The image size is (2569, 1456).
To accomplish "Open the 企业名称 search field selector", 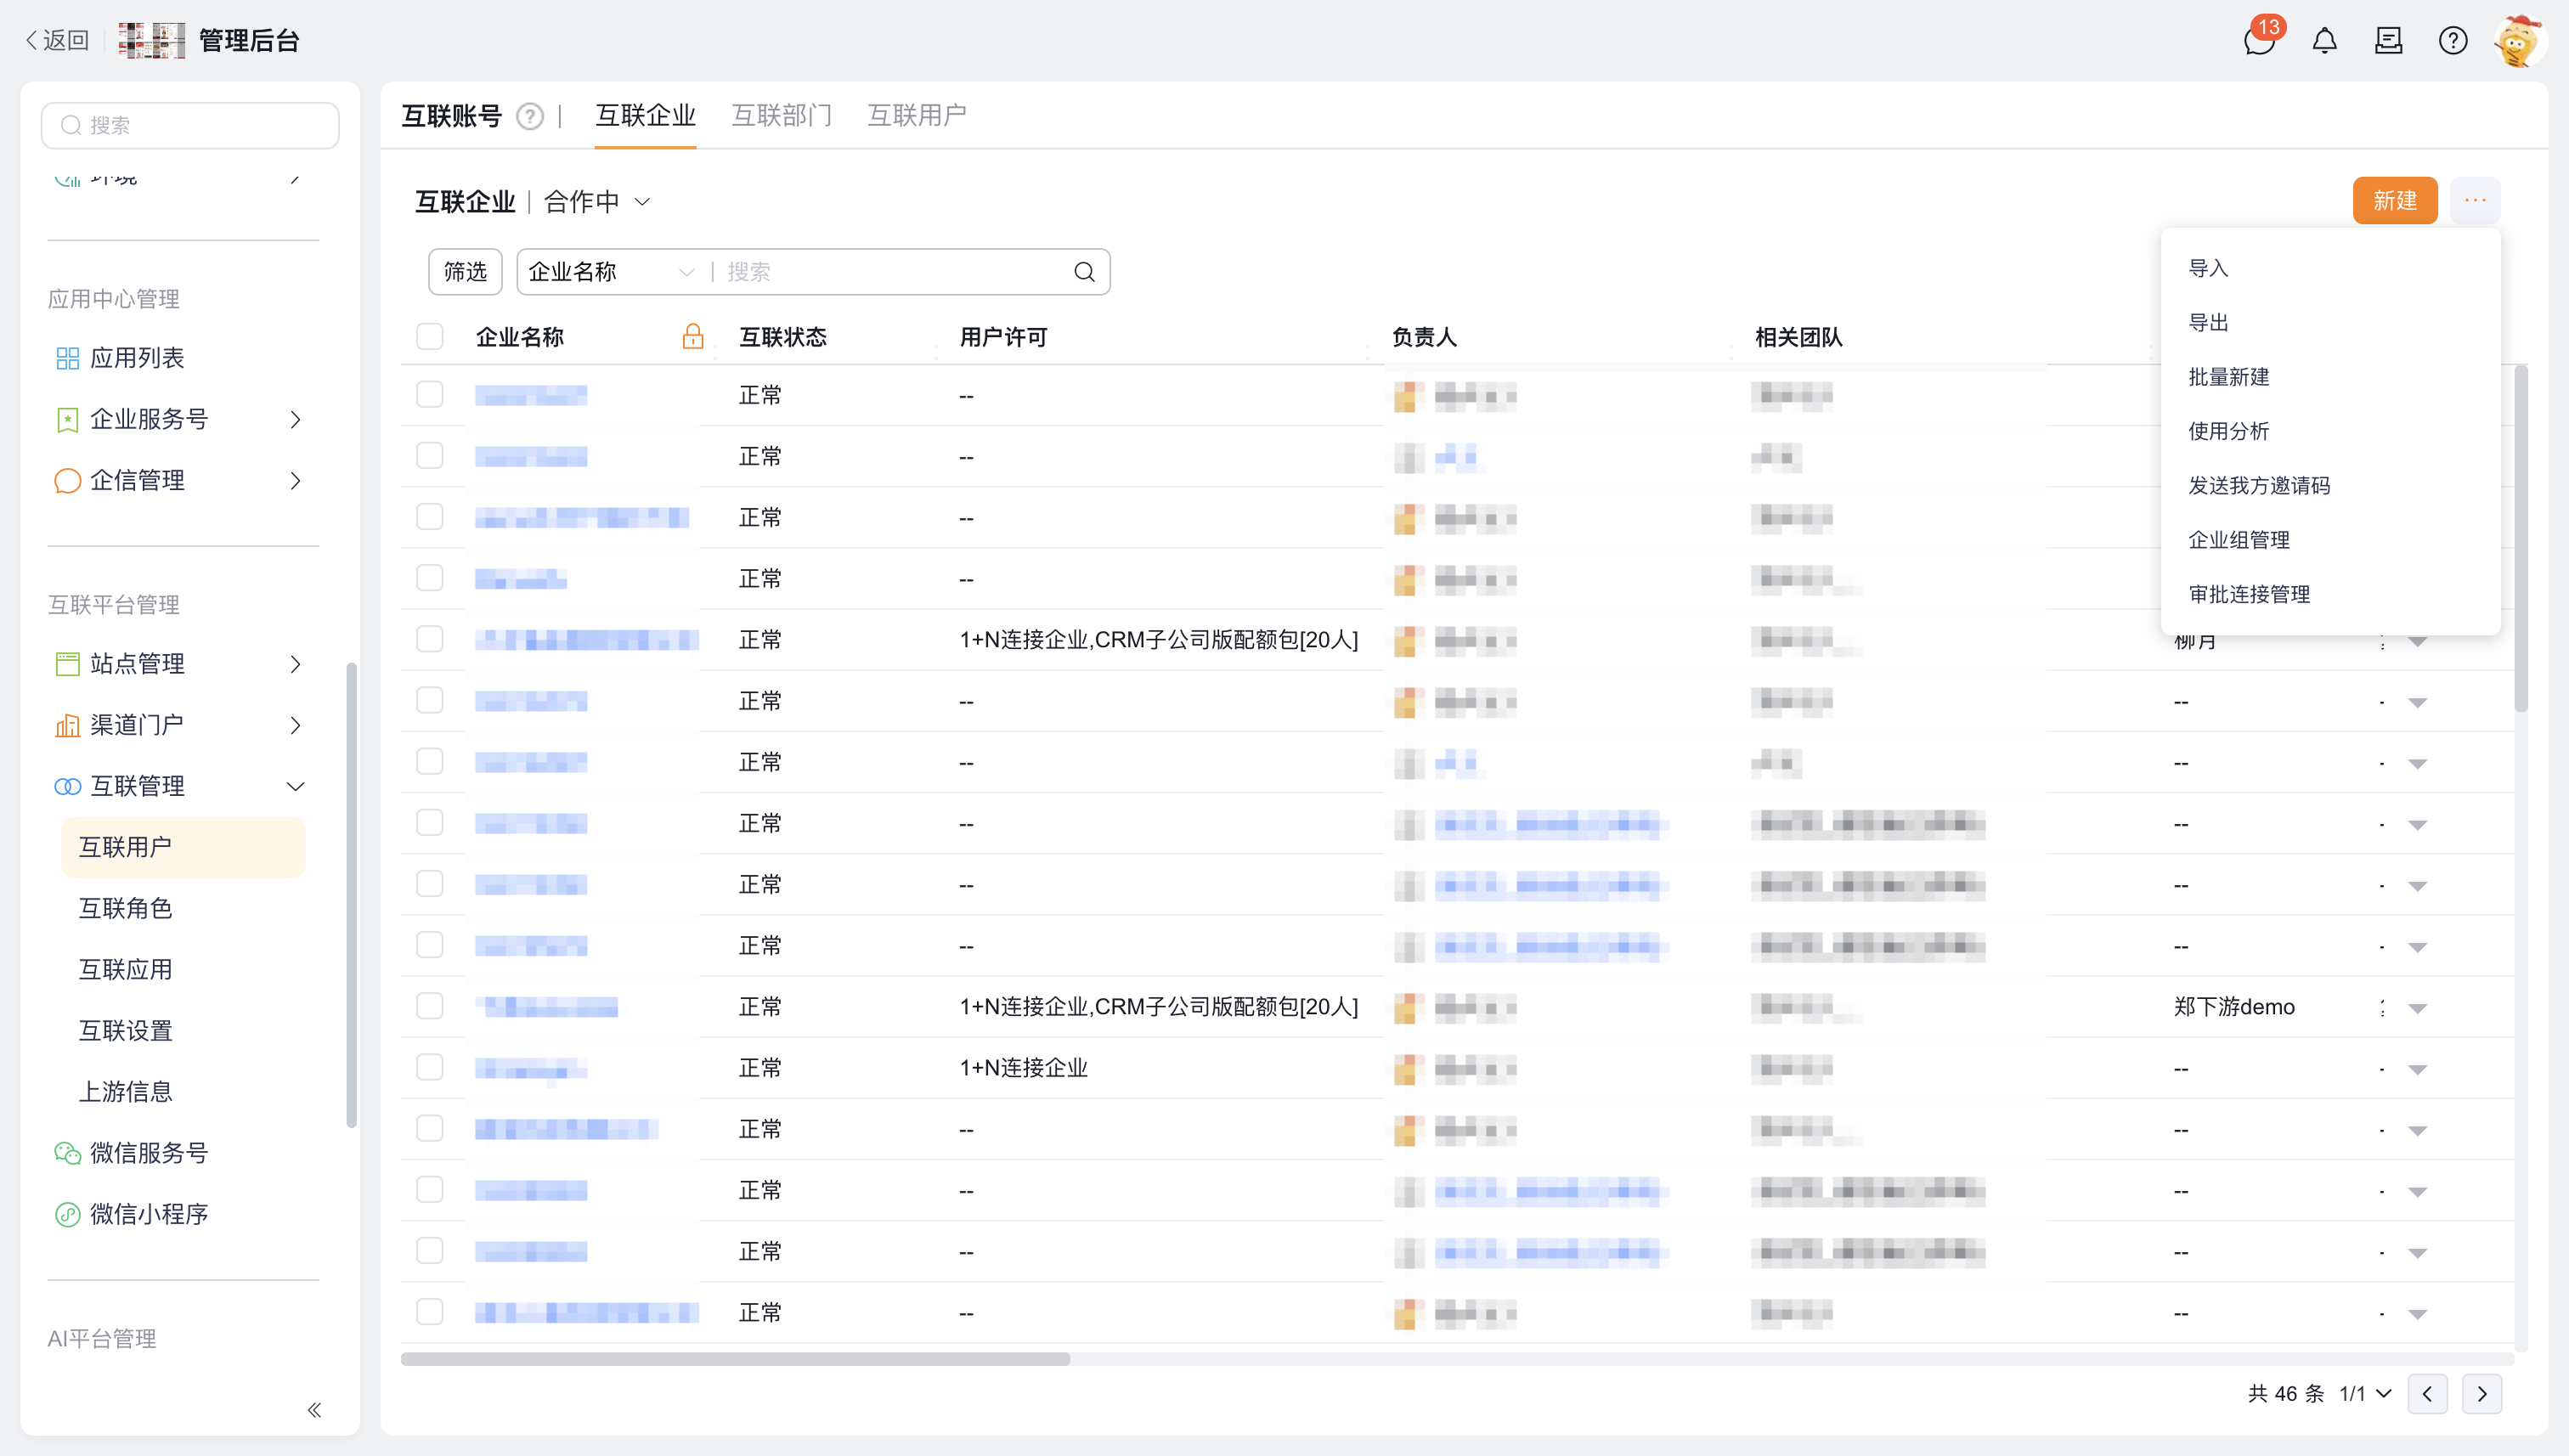I will [611, 272].
